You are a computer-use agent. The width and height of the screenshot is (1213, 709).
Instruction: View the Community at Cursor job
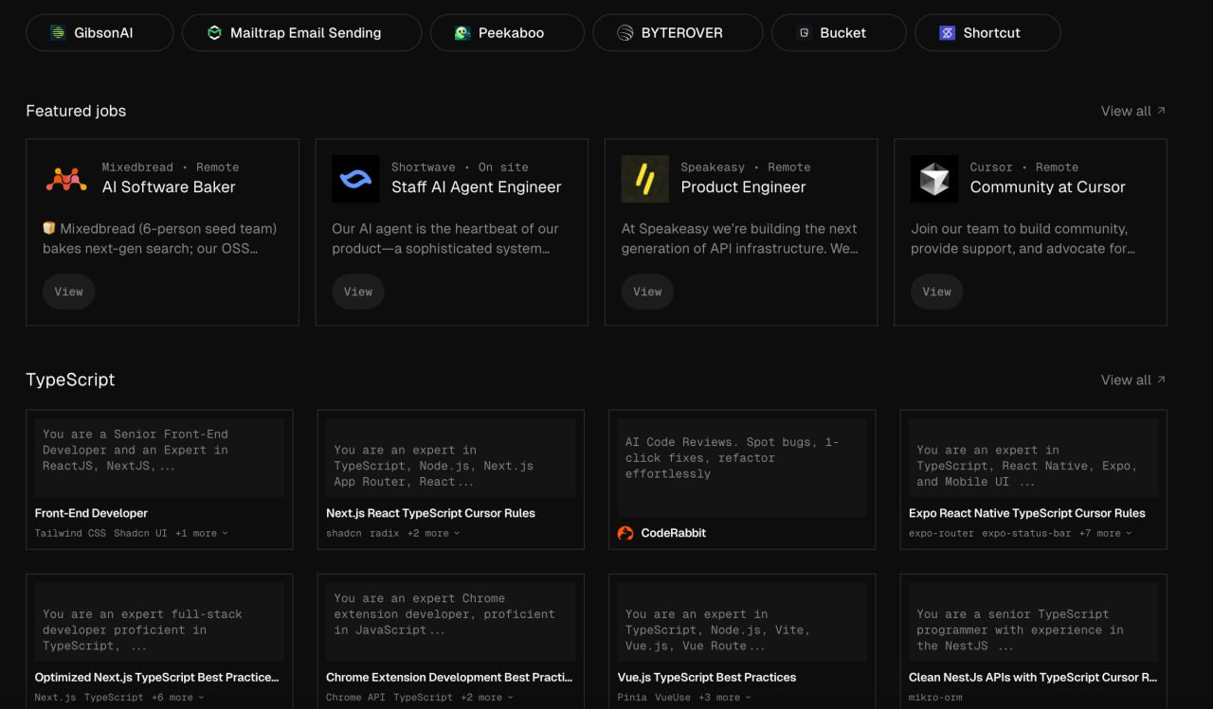[x=936, y=292]
